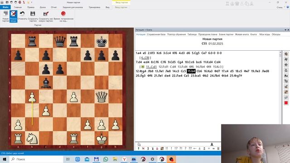
Task: Click the black bishop on c5
Action: [46, 83]
